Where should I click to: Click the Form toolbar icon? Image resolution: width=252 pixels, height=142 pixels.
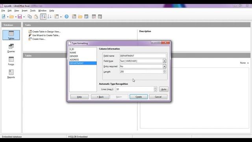(57, 17)
